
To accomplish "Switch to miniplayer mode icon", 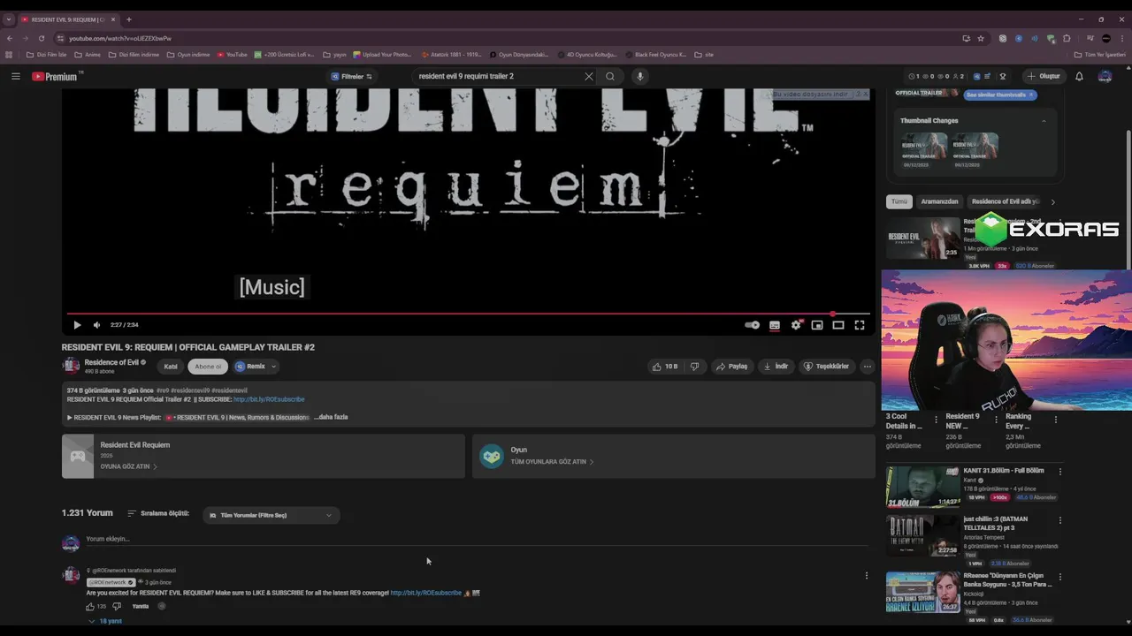I will click(817, 325).
